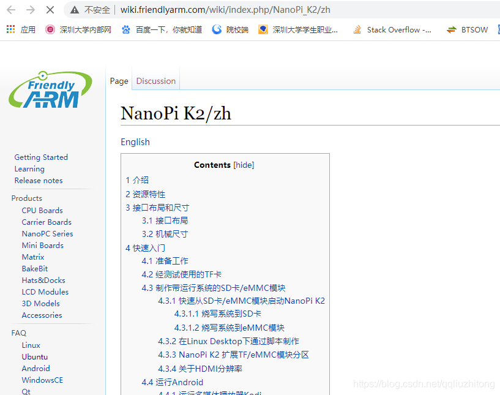Open the Baidu paw bookmark icon

point(126,29)
